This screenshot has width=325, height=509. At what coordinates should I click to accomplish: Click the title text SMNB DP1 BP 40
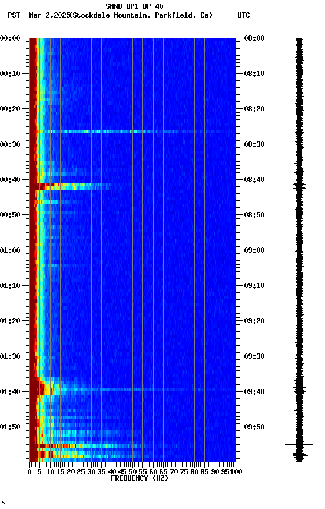[x=134, y=6]
